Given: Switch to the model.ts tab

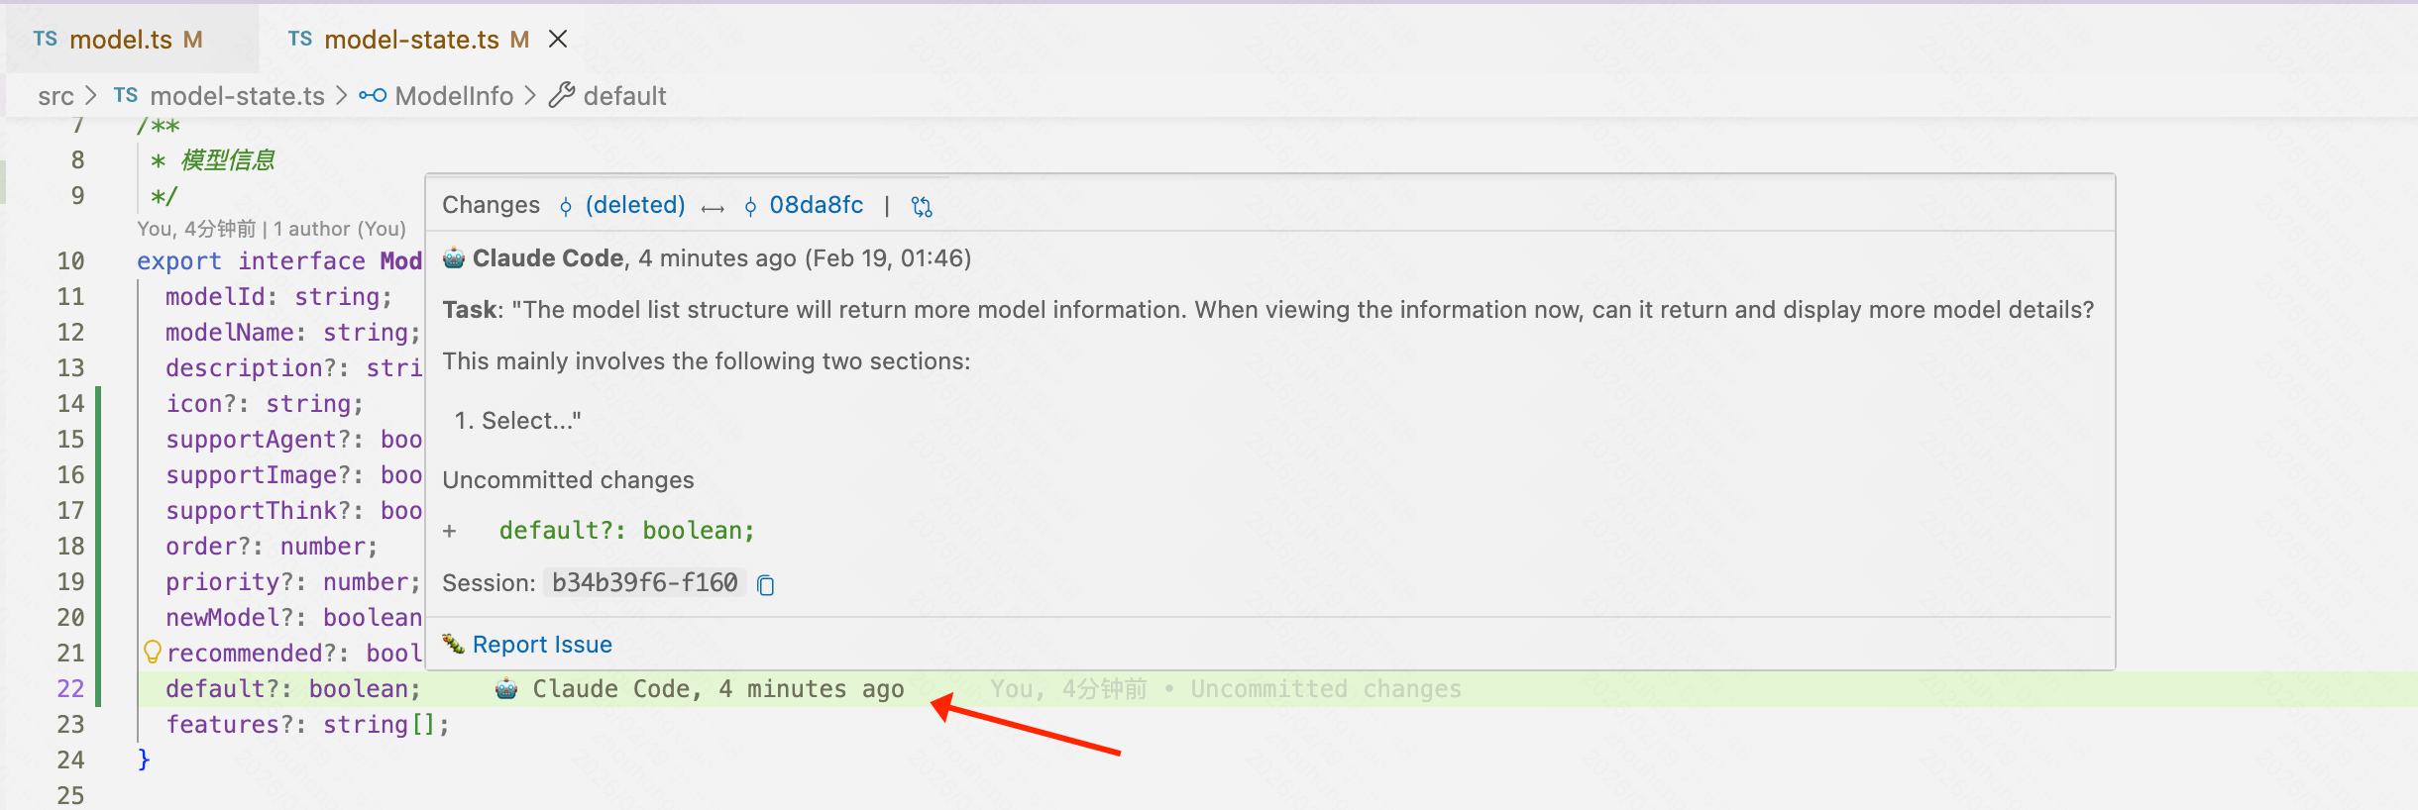Looking at the screenshot, I should [x=119, y=40].
